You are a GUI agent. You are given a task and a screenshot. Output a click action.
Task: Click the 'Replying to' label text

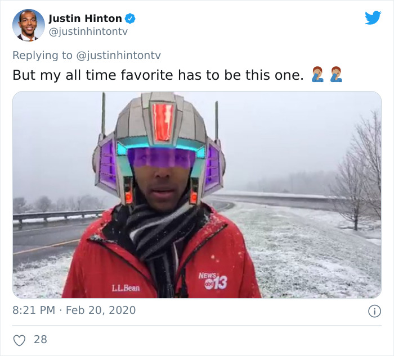tap(42, 56)
